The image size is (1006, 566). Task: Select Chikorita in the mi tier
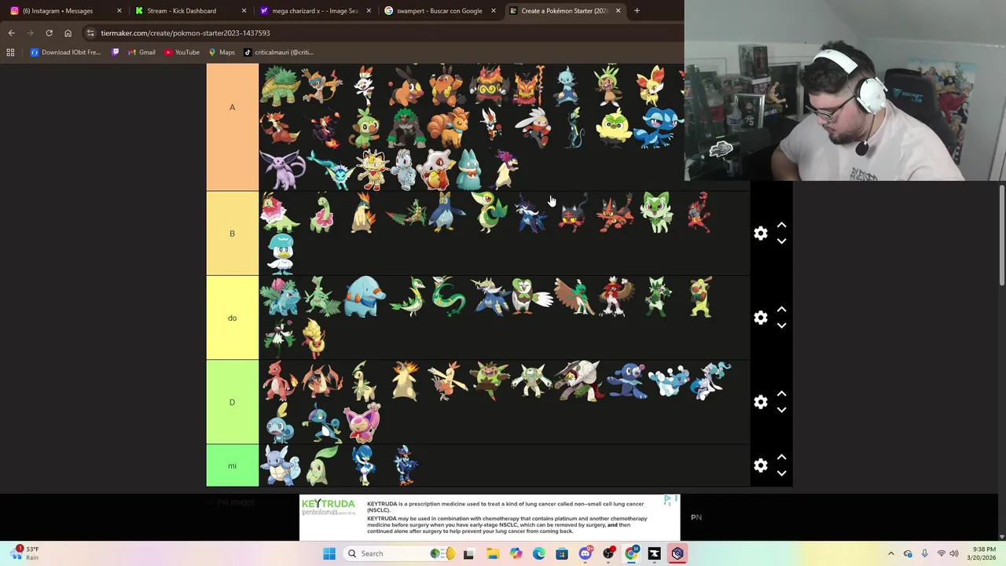tap(322, 465)
